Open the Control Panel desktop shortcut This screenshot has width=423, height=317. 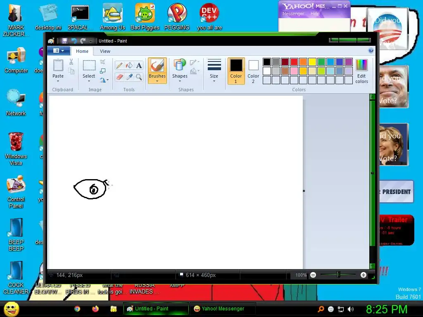point(16,192)
